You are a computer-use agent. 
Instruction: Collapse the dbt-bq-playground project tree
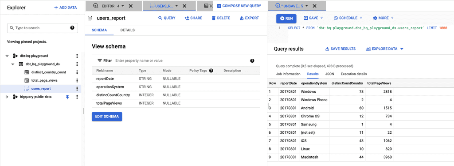point(7,56)
